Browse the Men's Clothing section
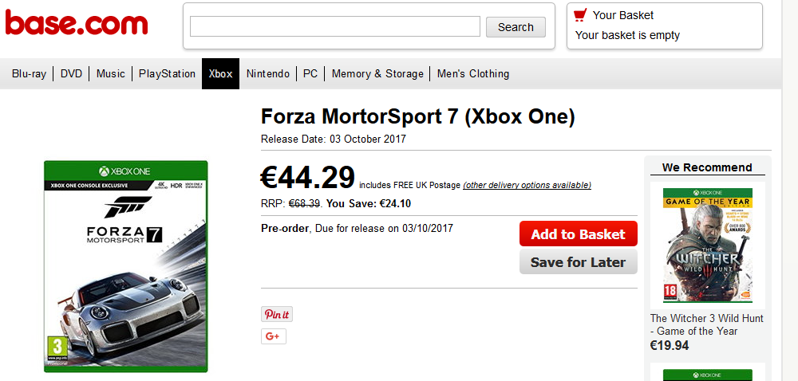The width and height of the screenshot is (798, 381). tap(473, 74)
